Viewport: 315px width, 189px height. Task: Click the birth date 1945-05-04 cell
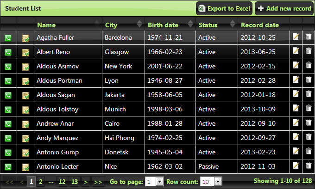pyautogui.click(x=170, y=152)
